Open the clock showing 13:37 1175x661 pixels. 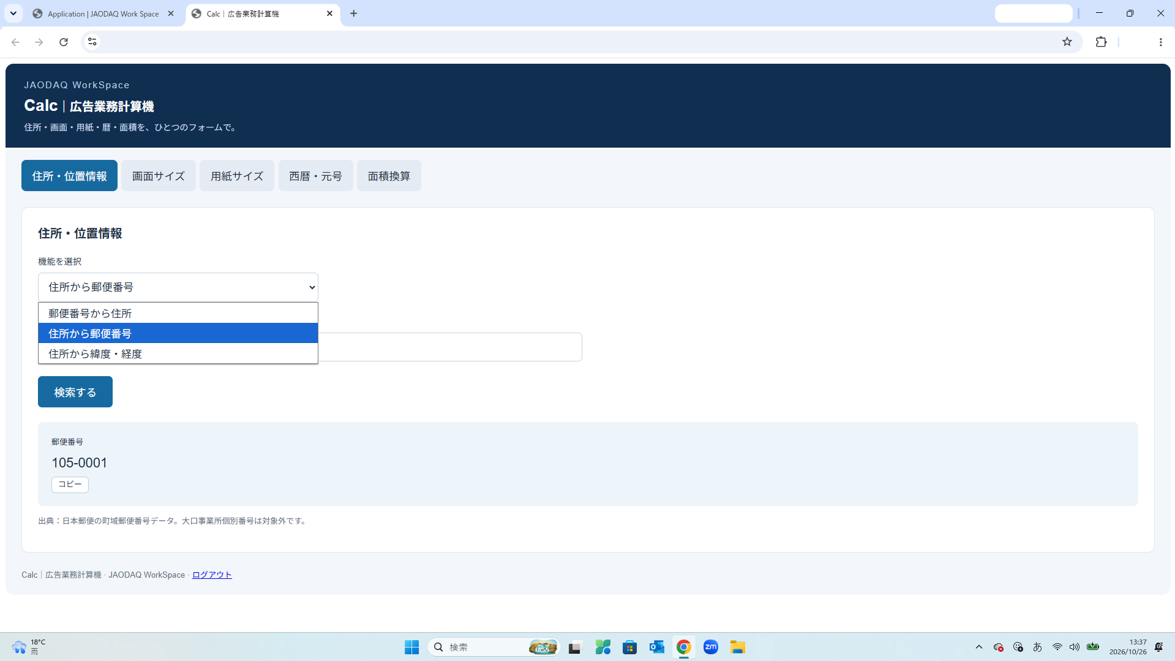click(x=1128, y=647)
